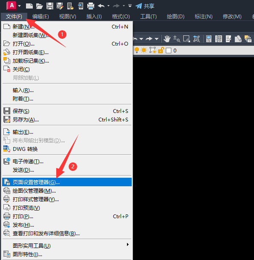Click the save floppy disk icon in top toolbar
The image size is (254, 260).
pos(50,6)
